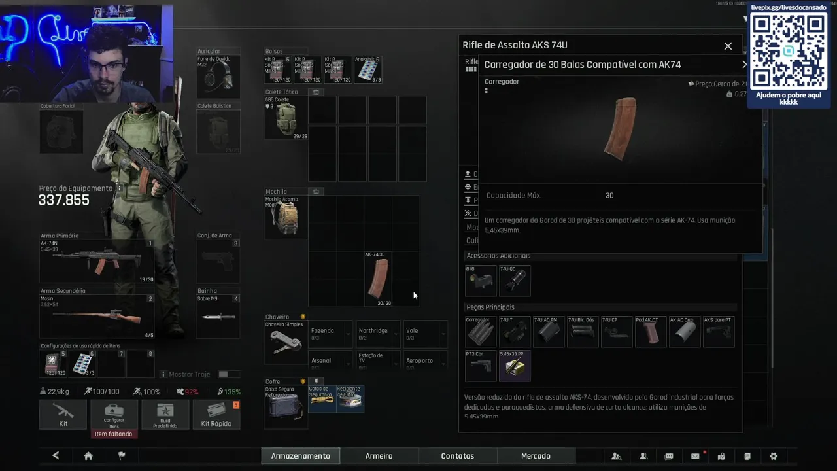This screenshot has width=837, height=471.
Task: Open the mail inbox icon
Action: click(695, 456)
